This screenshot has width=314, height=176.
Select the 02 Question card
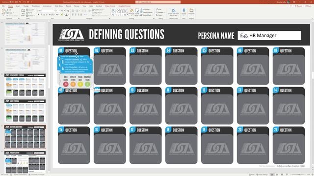110,66
